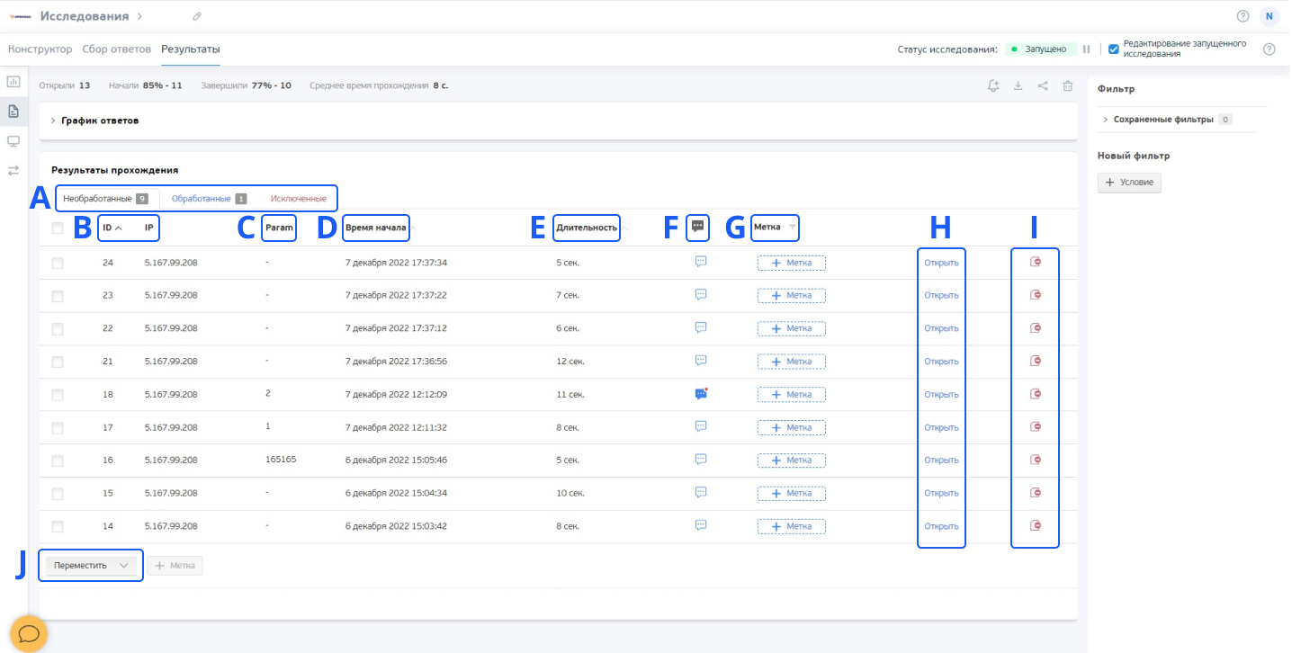This screenshot has height=653, width=1292.
Task: Check the checkbox for row ID 18
Action: tap(58, 395)
